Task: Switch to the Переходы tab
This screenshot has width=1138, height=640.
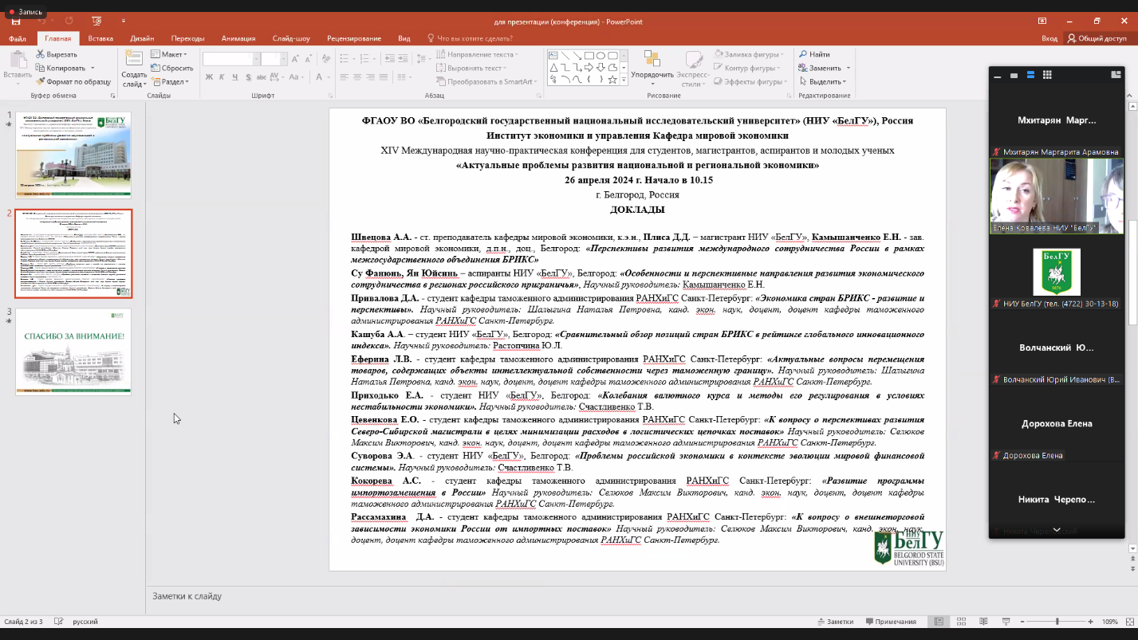Action: point(187,38)
